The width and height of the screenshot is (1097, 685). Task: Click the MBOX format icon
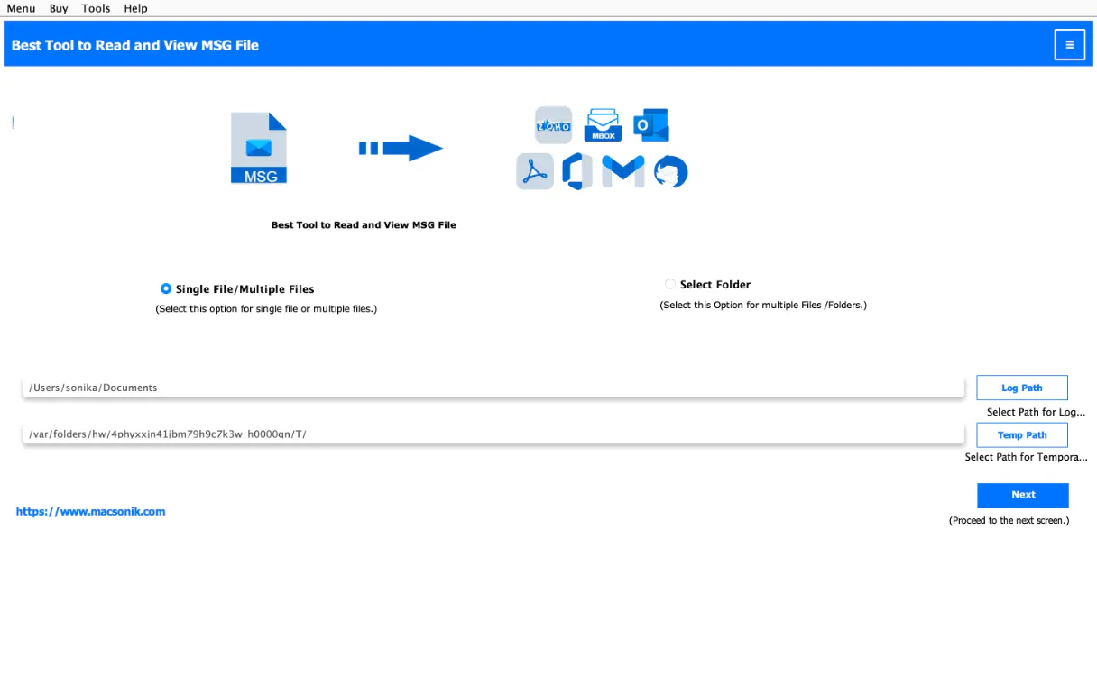603,125
